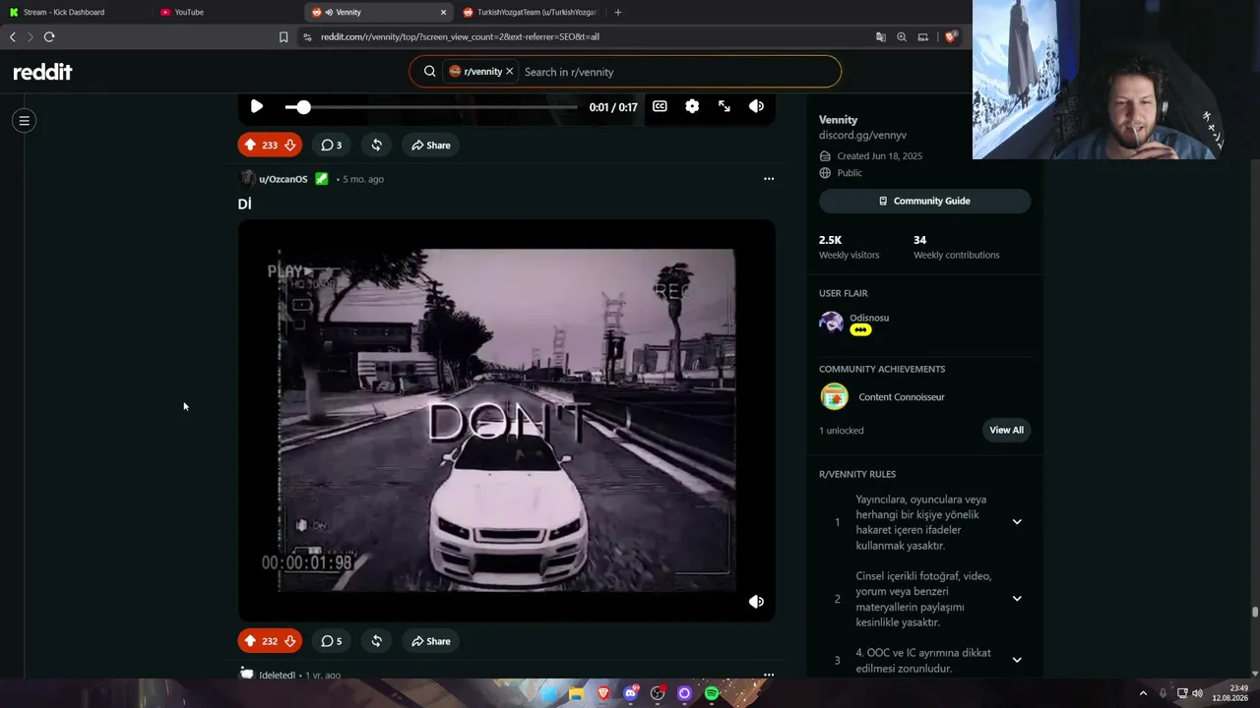Open the Brave Shields icon
The height and width of the screenshot is (708, 1260).
coord(951,36)
